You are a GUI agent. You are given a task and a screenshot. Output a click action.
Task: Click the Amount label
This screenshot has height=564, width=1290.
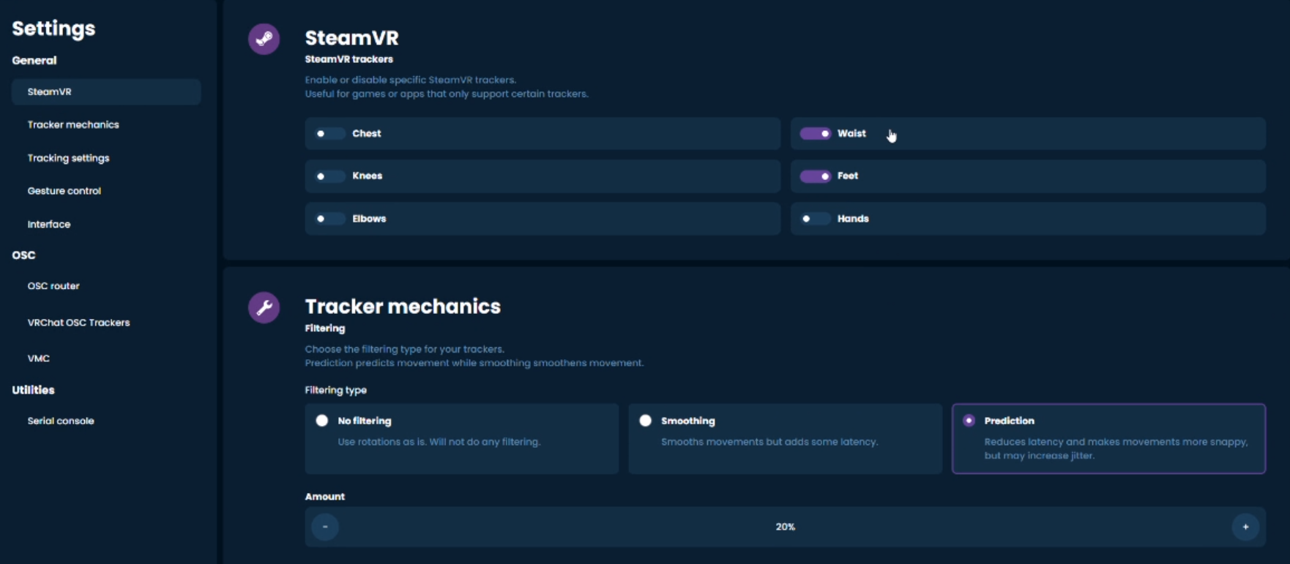(325, 497)
